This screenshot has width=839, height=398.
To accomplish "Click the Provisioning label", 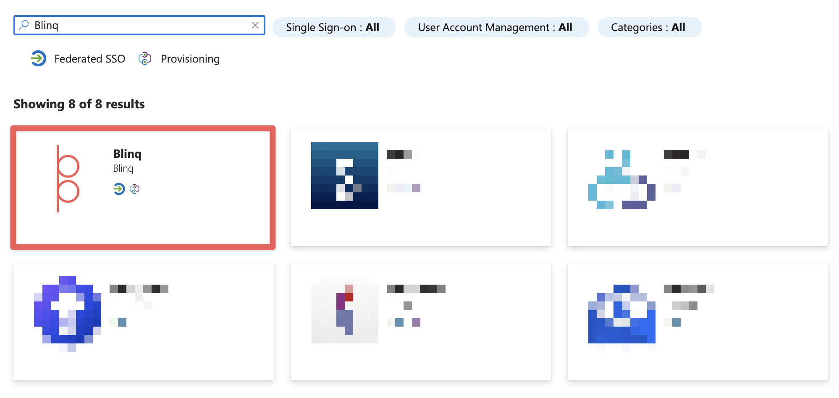I will 190,59.
